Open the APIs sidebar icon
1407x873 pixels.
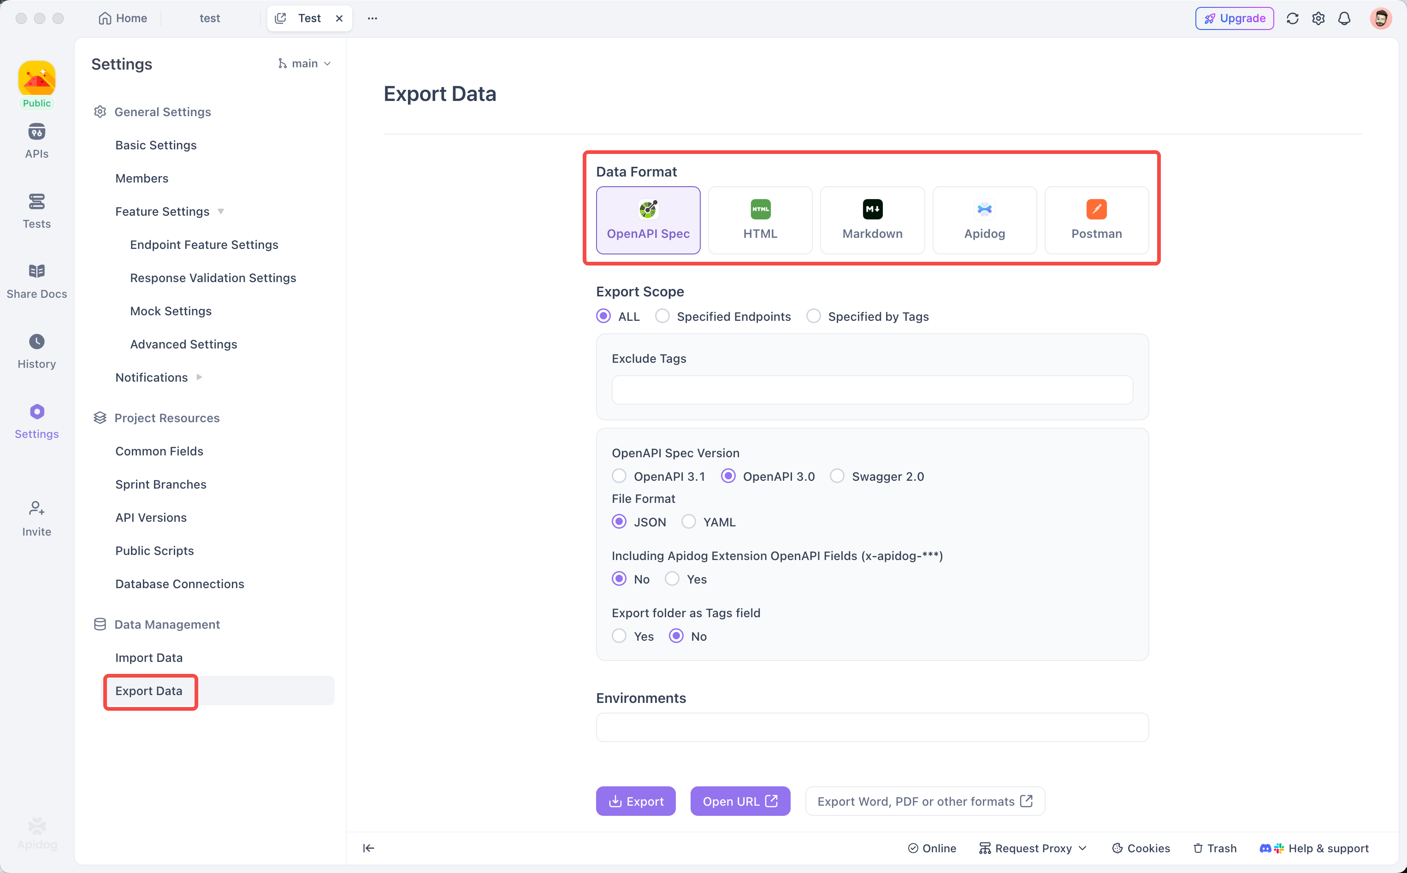click(x=36, y=140)
